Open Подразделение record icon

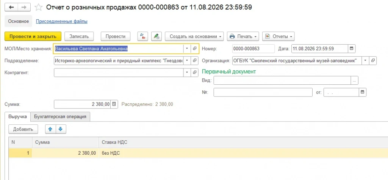[195, 61]
